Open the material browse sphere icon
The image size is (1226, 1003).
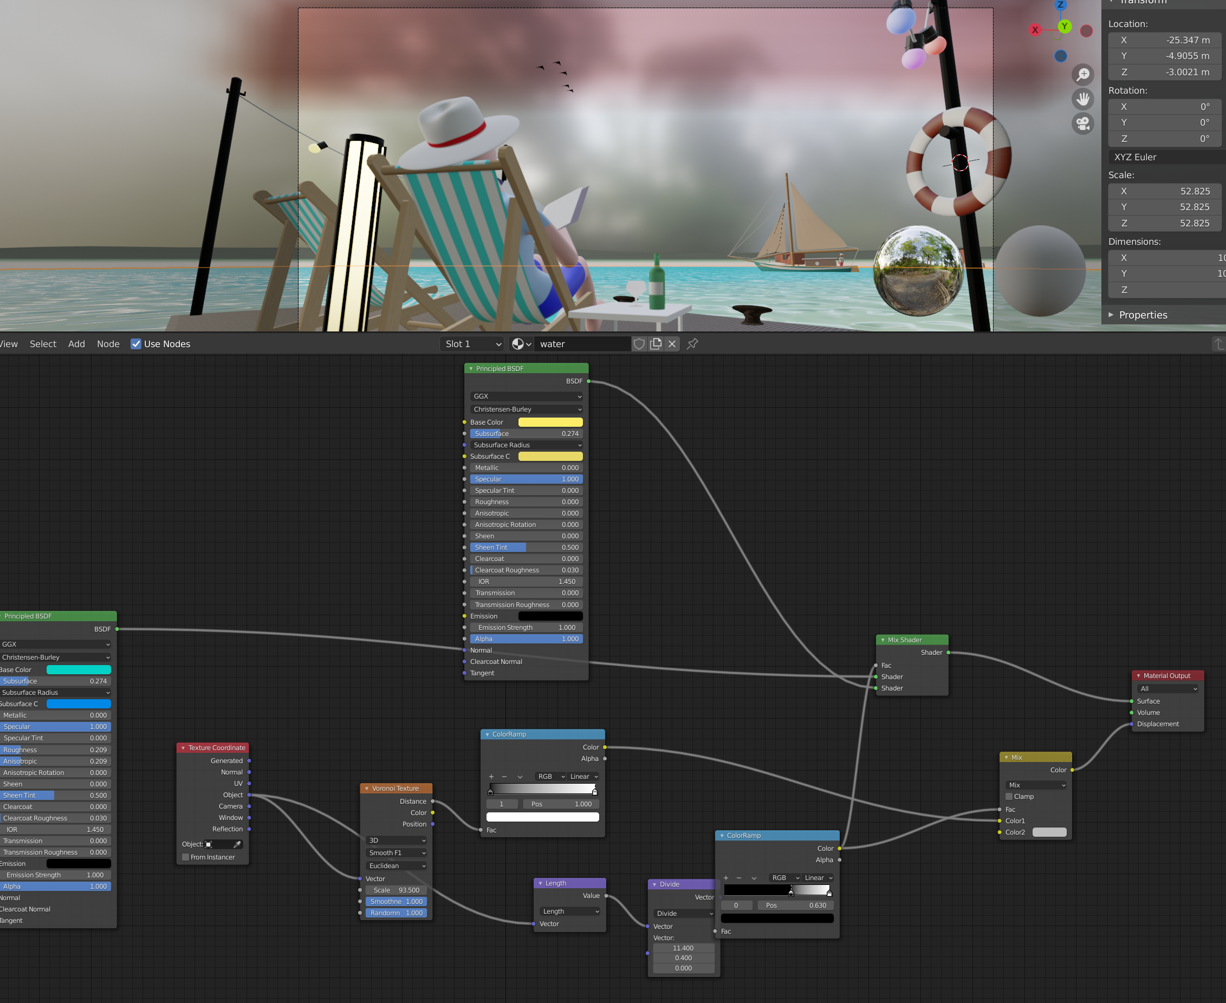coord(518,344)
